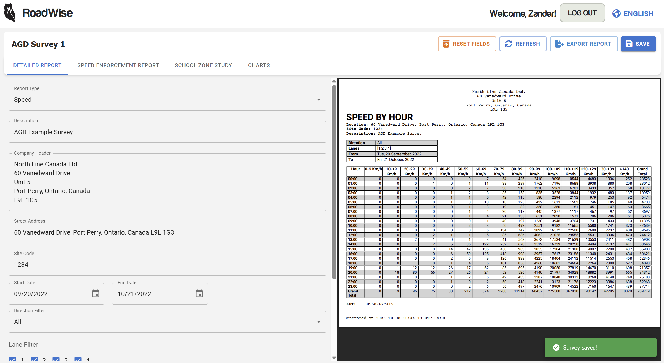664x363 pixels.
Task: Click the form panel vertical scrollbar
Action: (x=334, y=182)
